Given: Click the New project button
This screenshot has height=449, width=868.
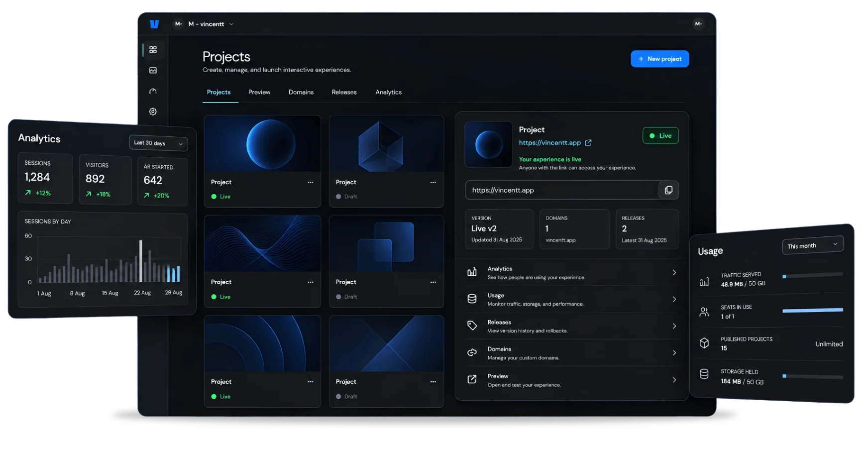Looking at the screenshot, I should point(659,59).
